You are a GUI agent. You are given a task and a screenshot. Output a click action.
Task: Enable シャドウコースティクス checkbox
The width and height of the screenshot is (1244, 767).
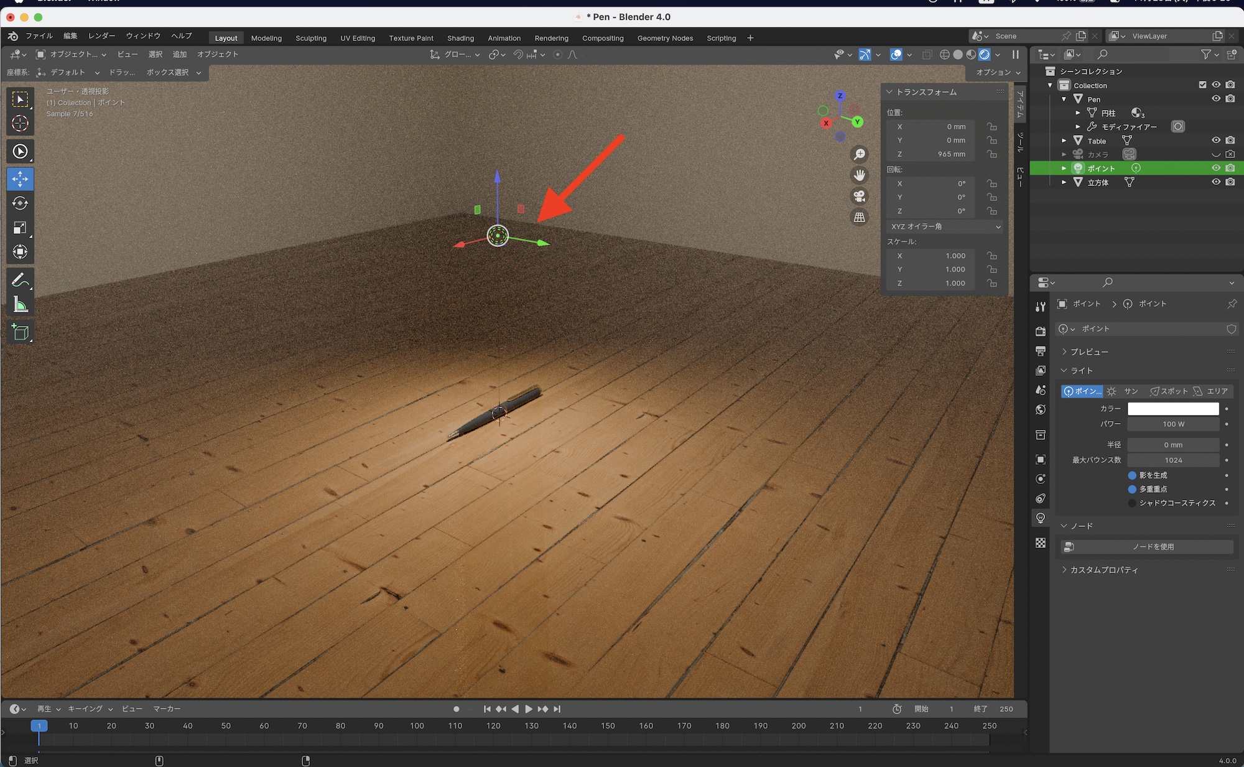pos(1132,503)
